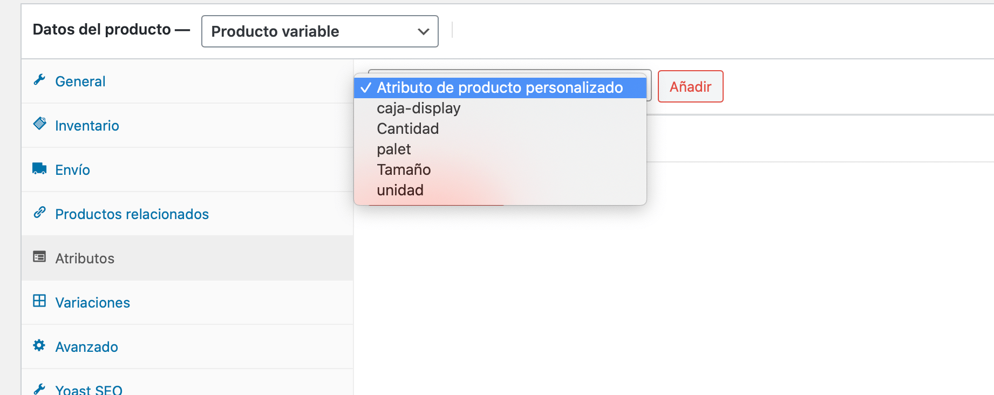Click the link icon for Productos relacionados
The width and height of the screenshot is (994, 395).
(x=39, y=212)
